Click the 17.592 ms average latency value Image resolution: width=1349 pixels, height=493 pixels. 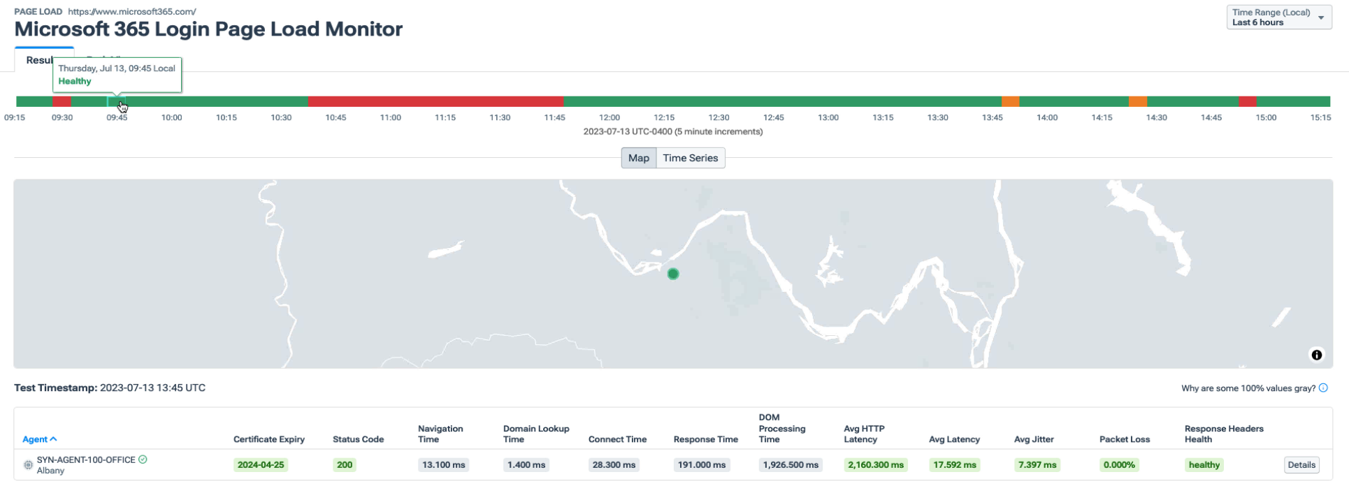point(954,465)
